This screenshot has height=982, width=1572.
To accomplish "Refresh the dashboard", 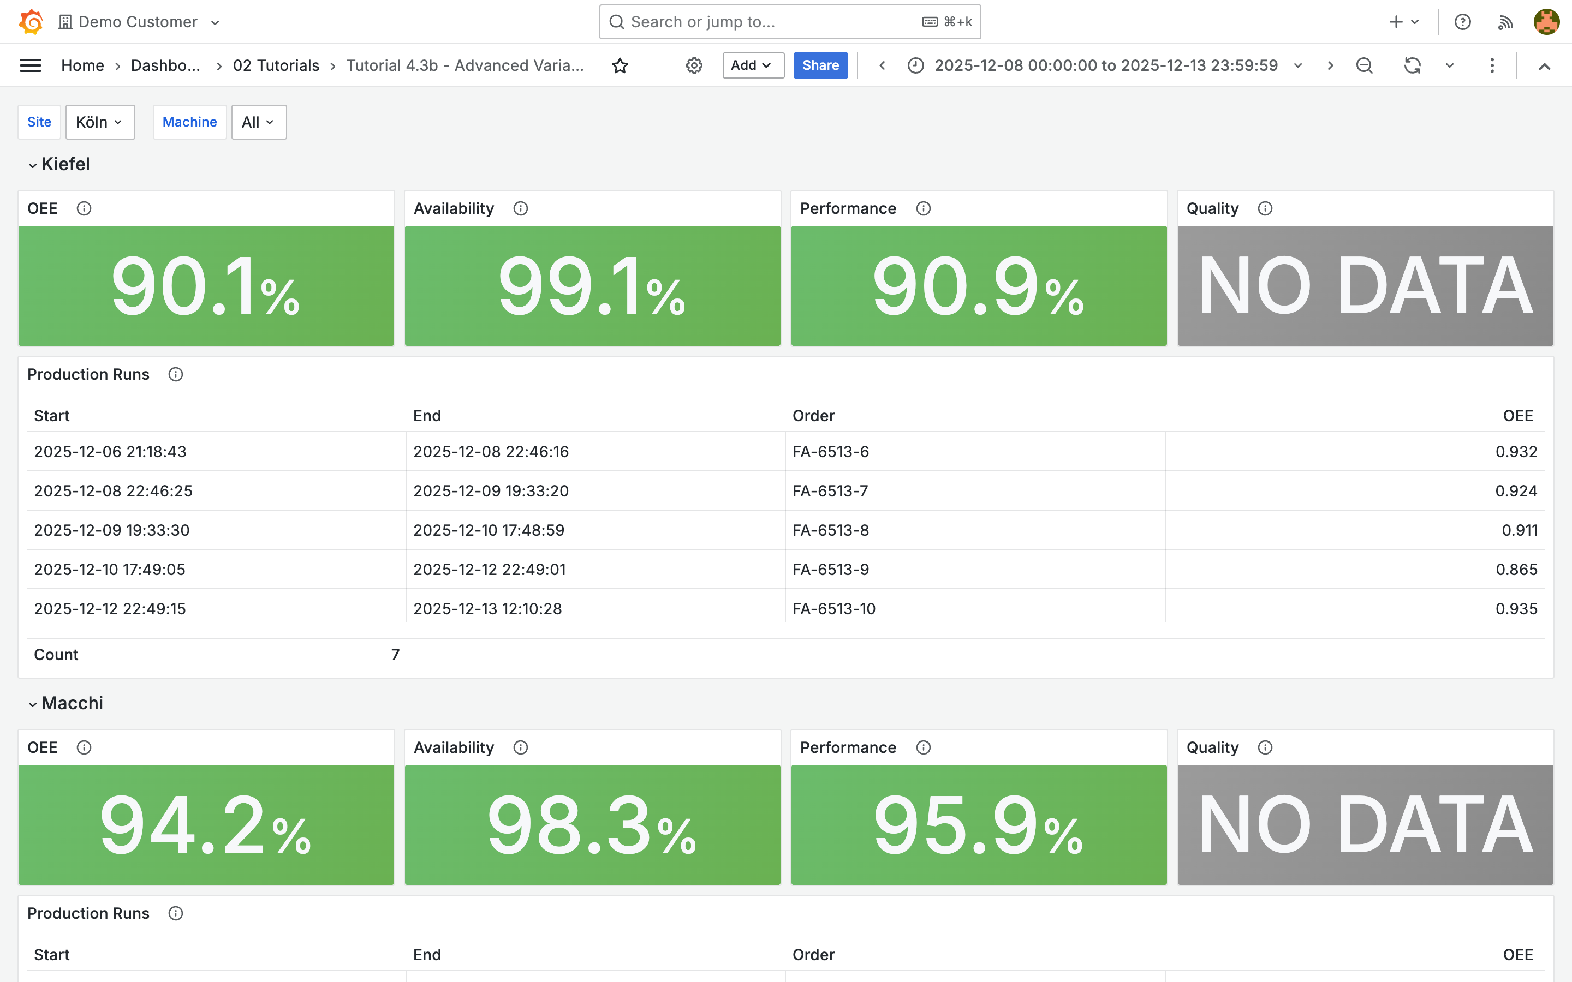I will click(1412, 65).
